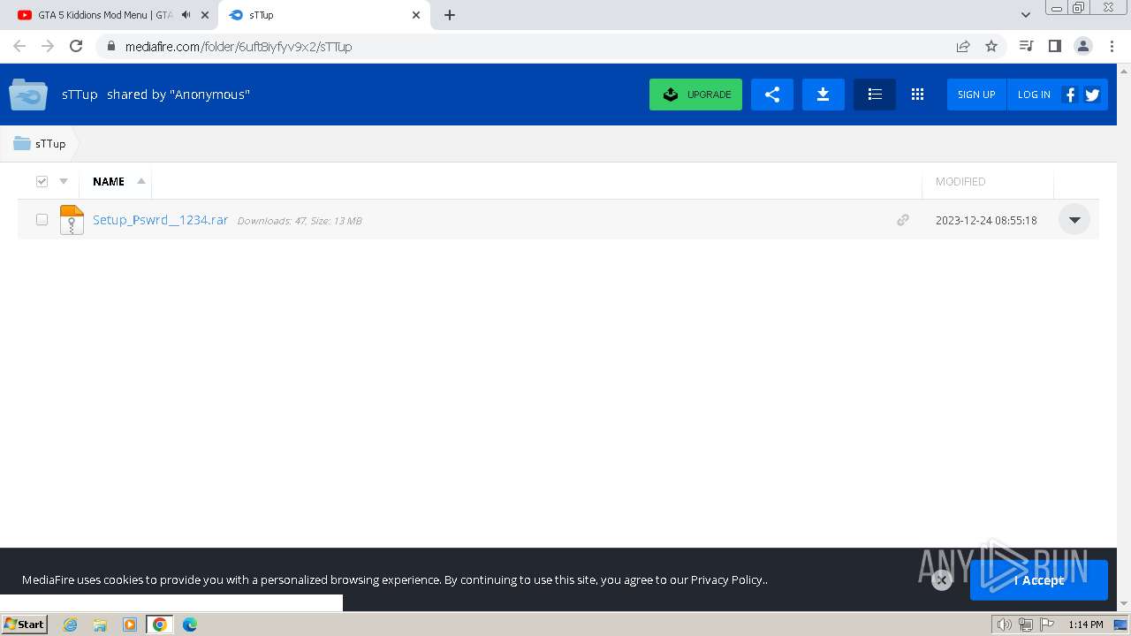This screenshot has height=636, width=1131.
Task: Open the MediaFire folder logo icon
Action: pyautogui.click(x=28, y=95)
